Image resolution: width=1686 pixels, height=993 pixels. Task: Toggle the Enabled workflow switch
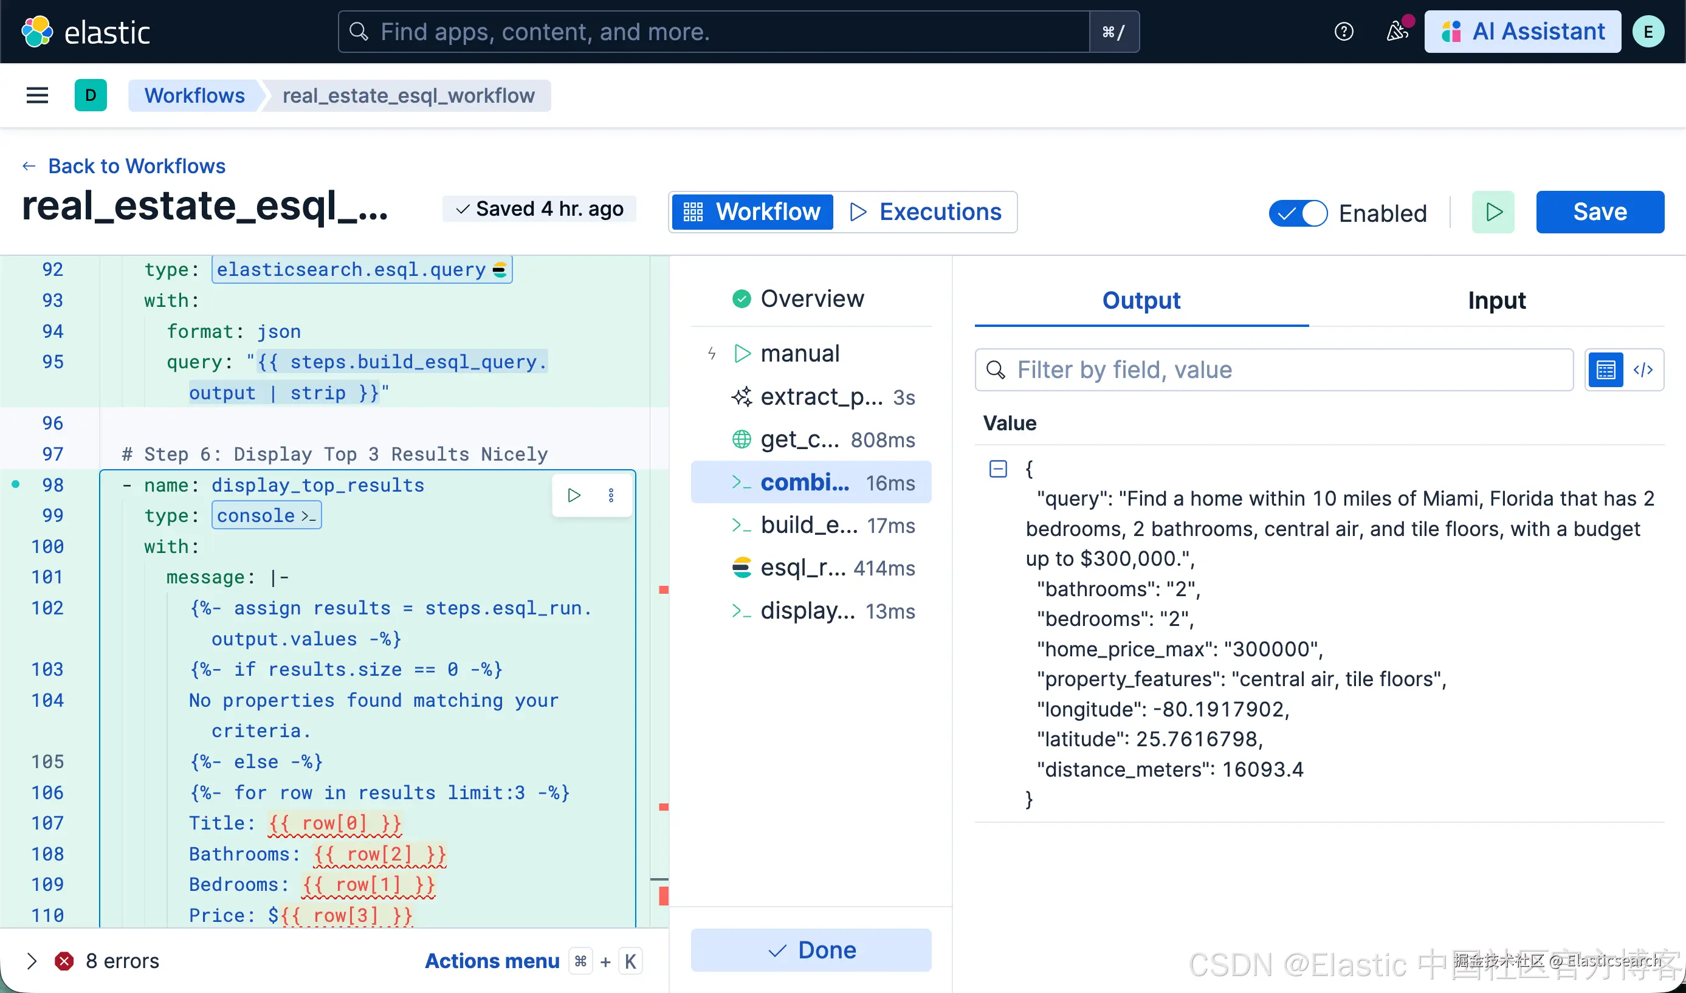pos(1298,213)
